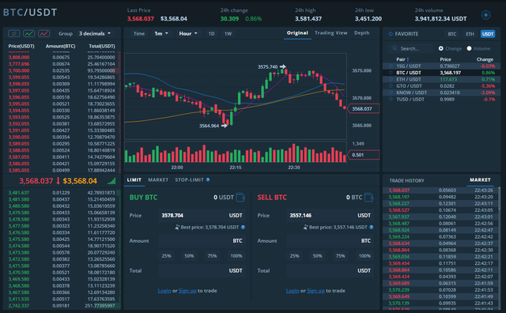Star the ETH / USDT pair
This screenshot has width=506, height=313.
pyautogui.click(x=391, y=79)
